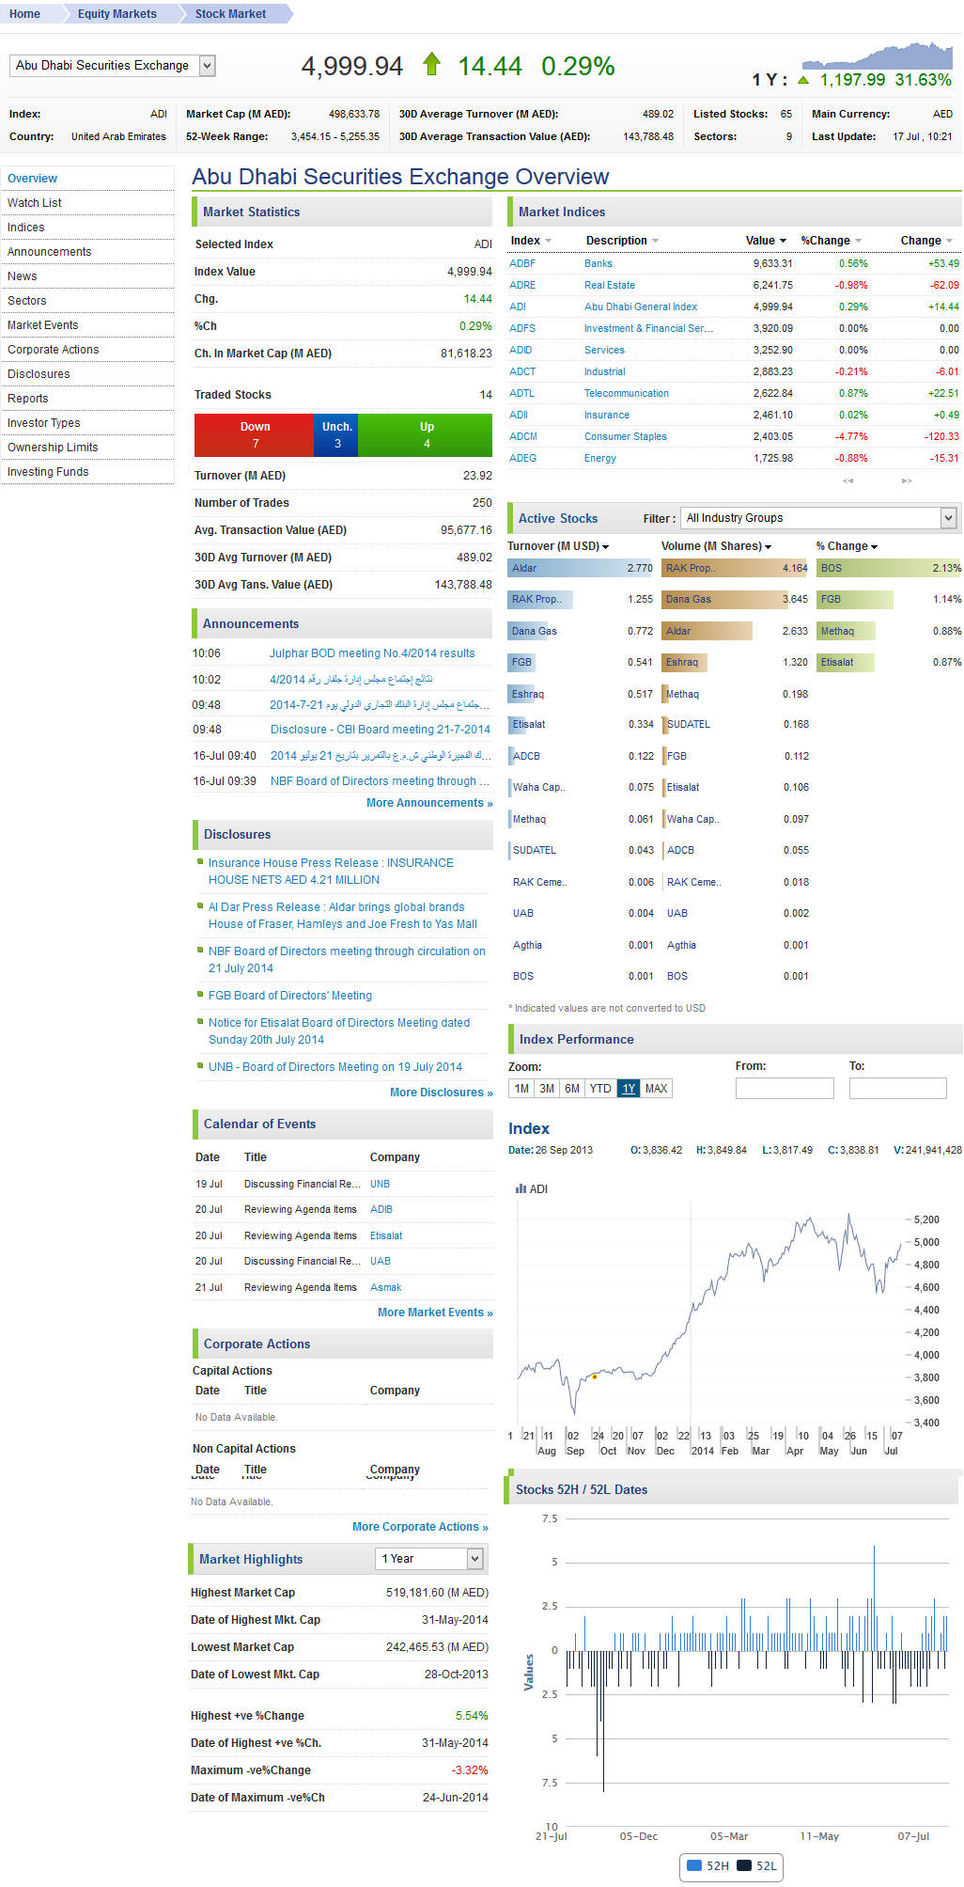
Task: Open More Announcements link
Action: click(429, 803)
